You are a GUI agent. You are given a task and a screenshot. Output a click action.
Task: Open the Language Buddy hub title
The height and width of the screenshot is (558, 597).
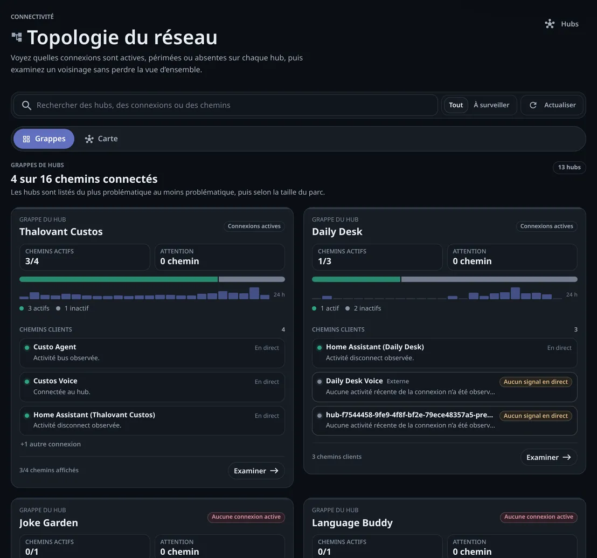(352, 522)
